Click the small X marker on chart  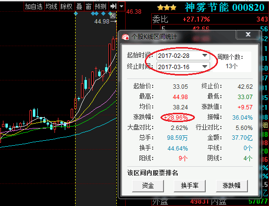coord(113,16)
